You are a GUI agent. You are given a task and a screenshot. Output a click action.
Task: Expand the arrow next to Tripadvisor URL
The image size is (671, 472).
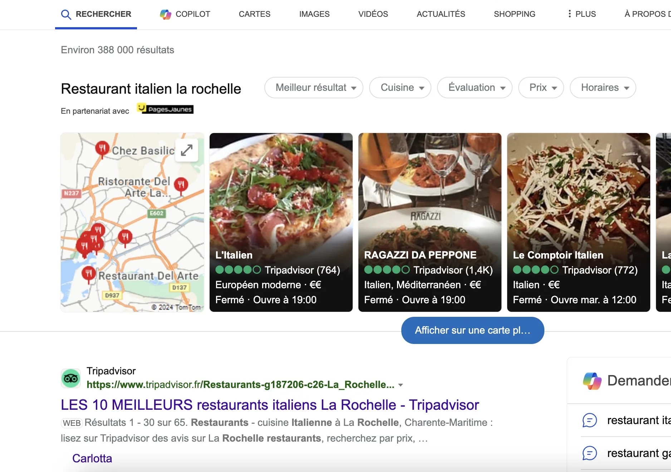(x=401, y=385)
